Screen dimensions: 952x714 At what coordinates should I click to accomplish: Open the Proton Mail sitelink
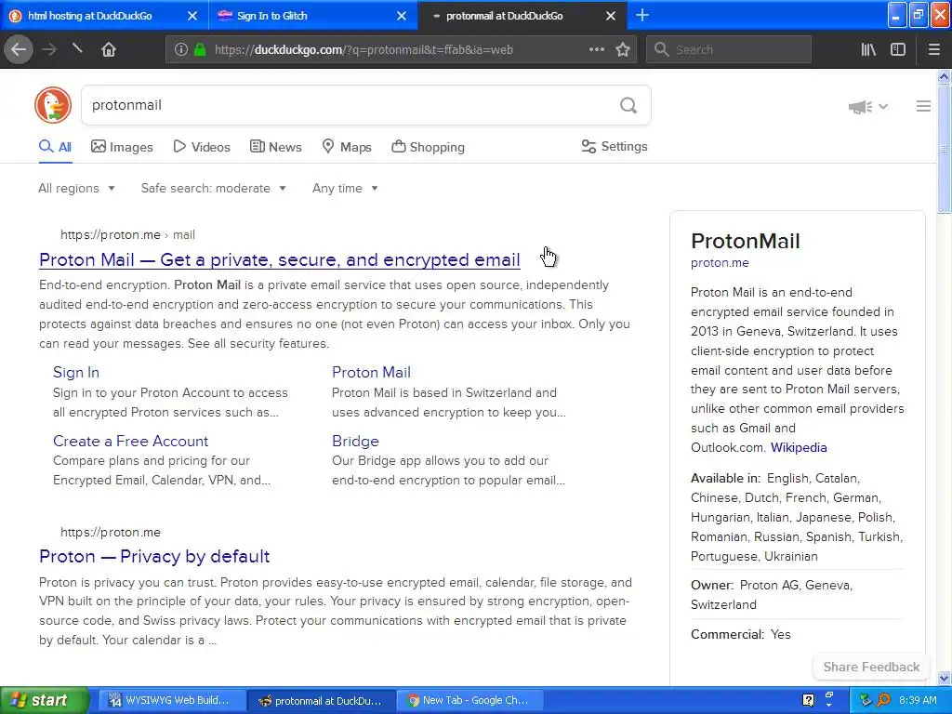pyautogui.click(x=371, y=372)
